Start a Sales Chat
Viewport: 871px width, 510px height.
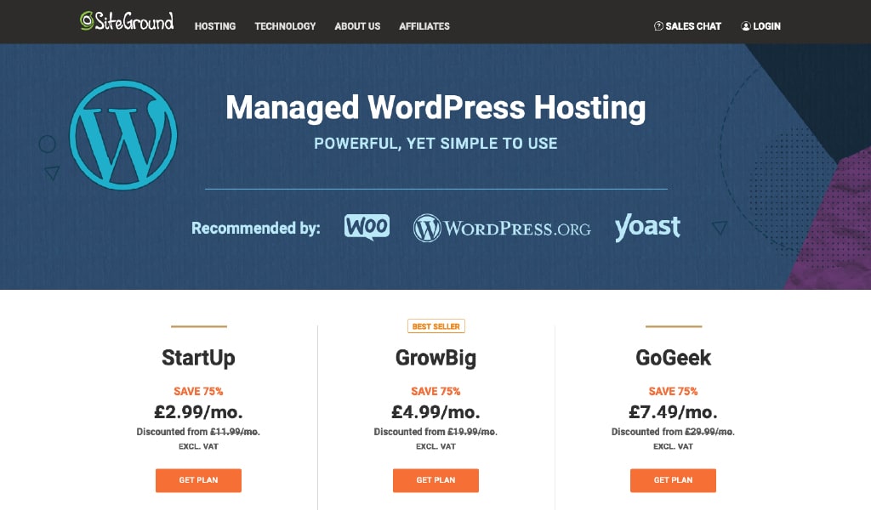pyautogui.click(x=693, y=26)
